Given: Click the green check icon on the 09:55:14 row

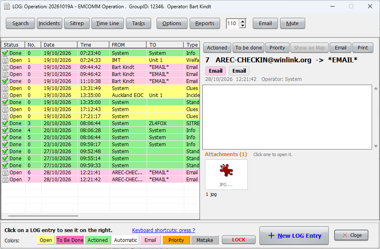Looking at the screenshot, I should click(5, 159).
